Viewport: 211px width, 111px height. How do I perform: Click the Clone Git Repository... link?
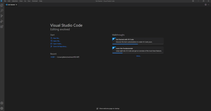click(60, 46)
